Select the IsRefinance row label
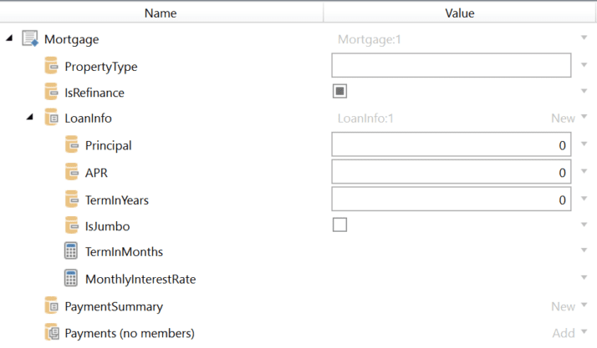The height and width of the screenshot is (348, 597). coord(94,93)
